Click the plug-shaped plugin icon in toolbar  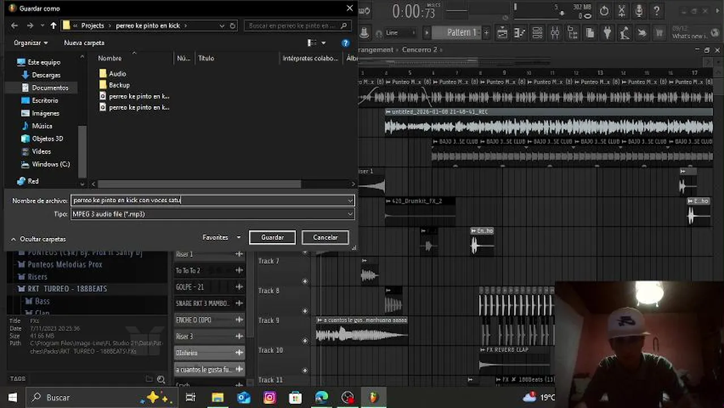[607, 33]
